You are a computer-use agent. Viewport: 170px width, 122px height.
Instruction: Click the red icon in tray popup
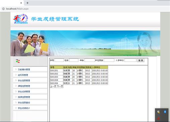tap(158, 118)
